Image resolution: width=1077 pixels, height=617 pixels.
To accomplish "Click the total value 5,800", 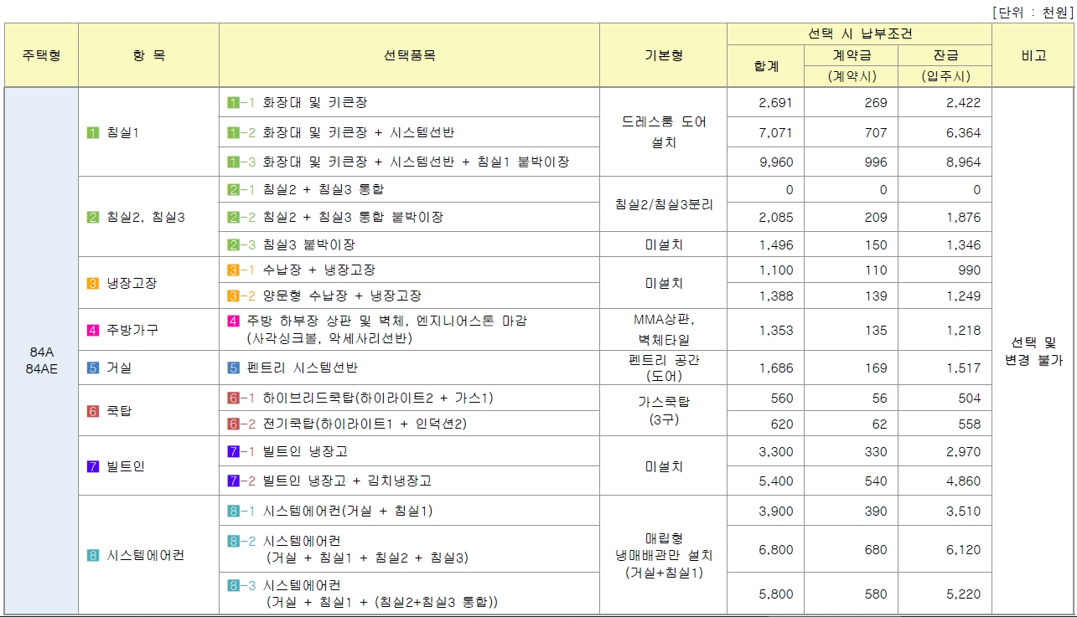I will [x=775, y=594].
